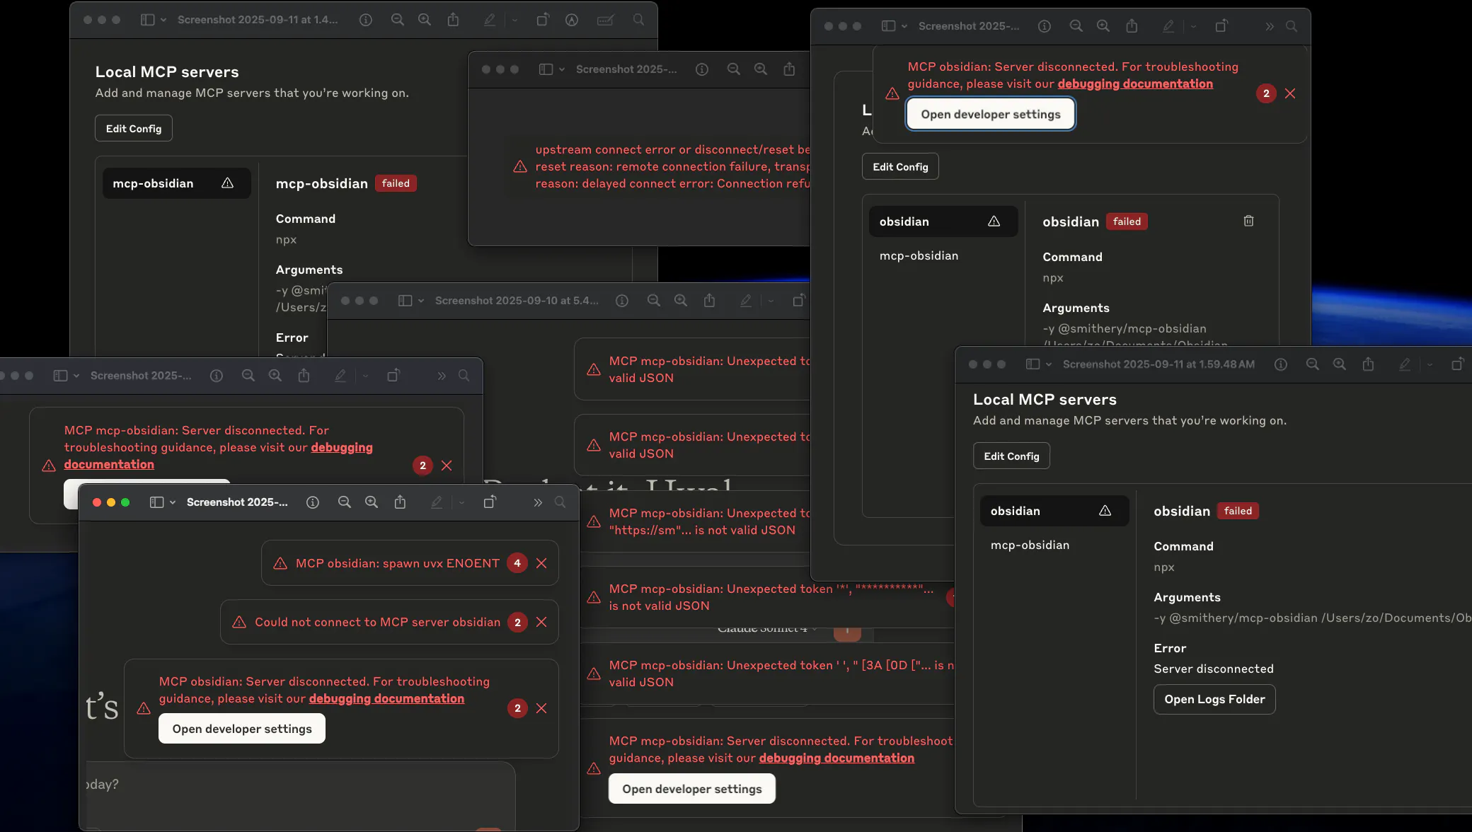Image resolution: width=1472 pixels, height=832 pixels.
Task: Click share icon in Screenshot 2025-09-10 window
Action: tap(709, 301)
